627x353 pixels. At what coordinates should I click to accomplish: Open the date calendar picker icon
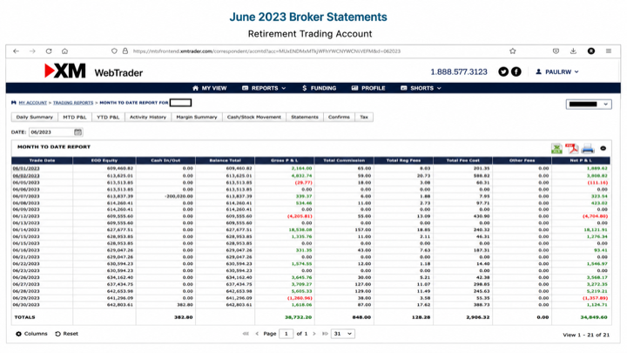78,132
